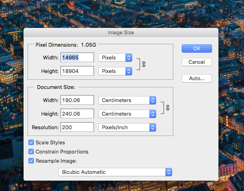Uncheck Constrain Proportions
This screenshot has width=244, height=191.
tap(31, 152)
